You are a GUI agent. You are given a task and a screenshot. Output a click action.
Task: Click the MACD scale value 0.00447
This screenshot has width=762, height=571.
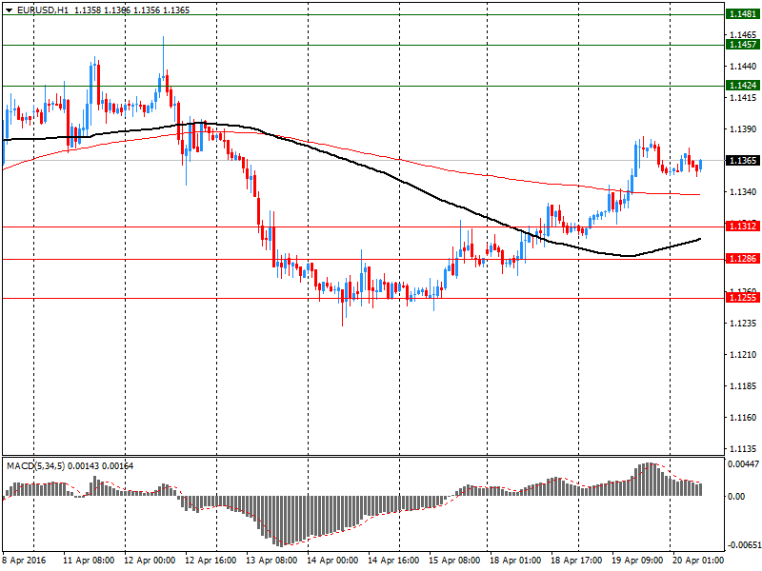(743, 464)
